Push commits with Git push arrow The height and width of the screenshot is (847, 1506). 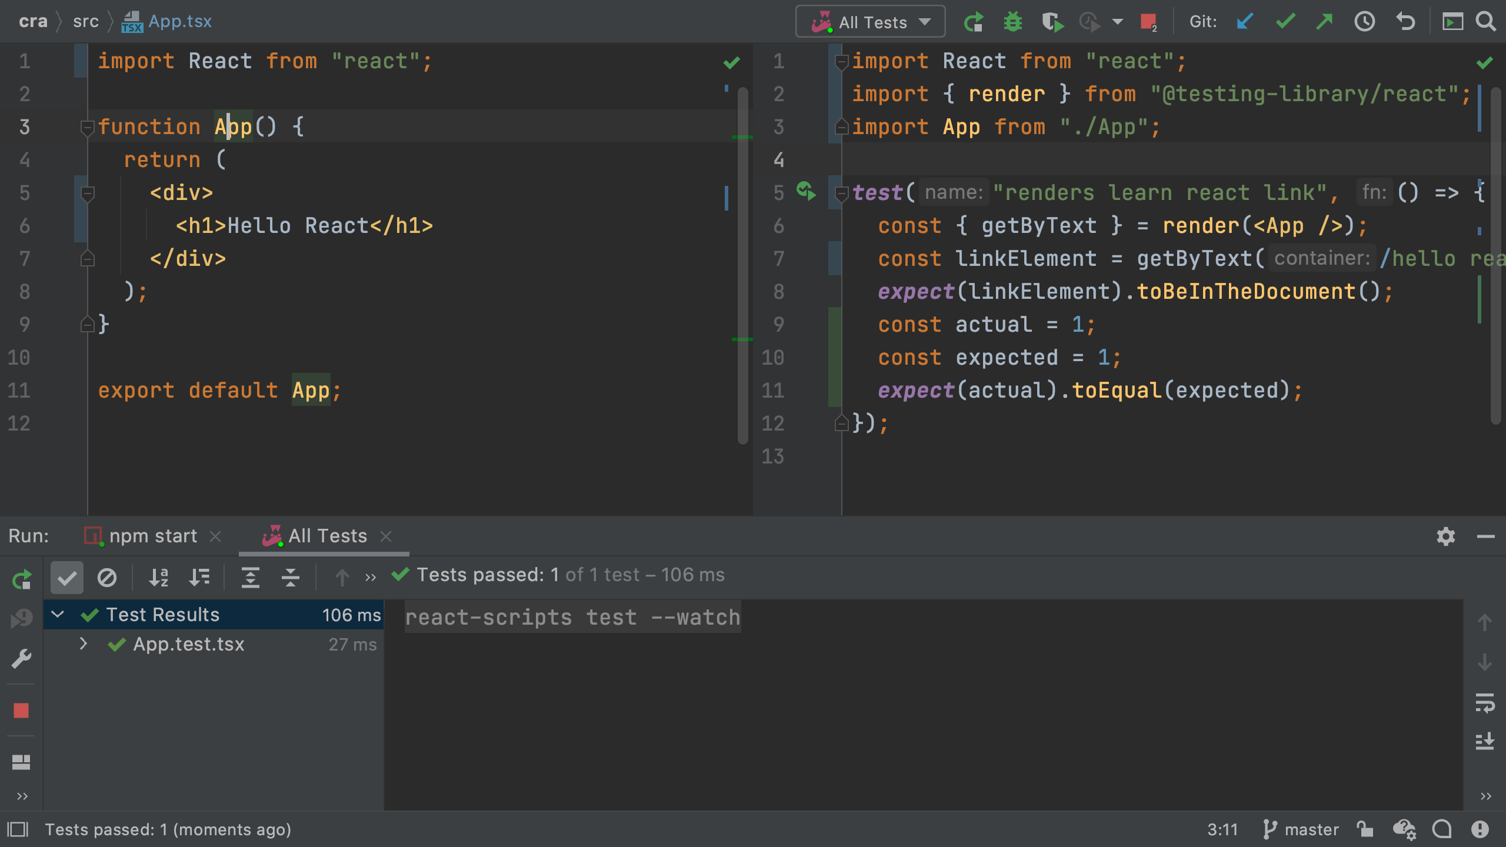pyautogui.click(x=1324, y=22)
